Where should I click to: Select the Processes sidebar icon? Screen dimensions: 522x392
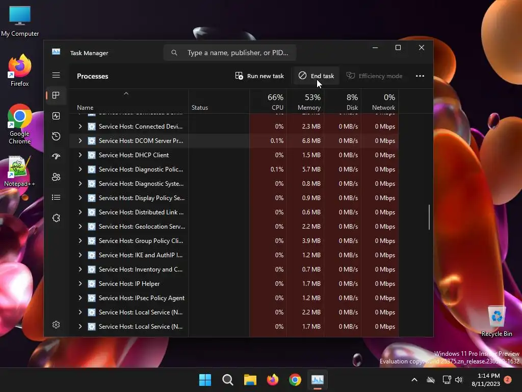click(x=56, y=95)
